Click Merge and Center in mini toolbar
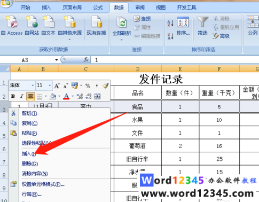The width and height of the screenshot is (259, 202). click(97, 96)
